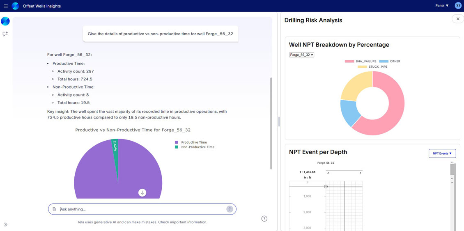Click the NPT depth chart scrollbar thumb

tap(452, 169)
